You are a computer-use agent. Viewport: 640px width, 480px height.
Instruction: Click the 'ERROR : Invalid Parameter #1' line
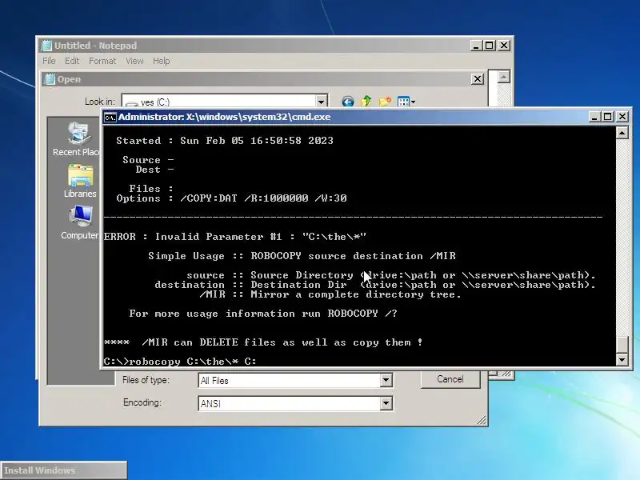(234, 237)
